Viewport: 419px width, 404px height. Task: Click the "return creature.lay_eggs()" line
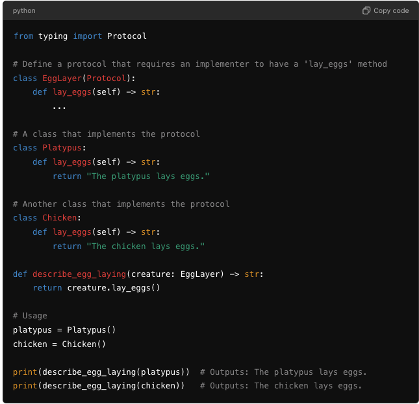coord(96,288)
